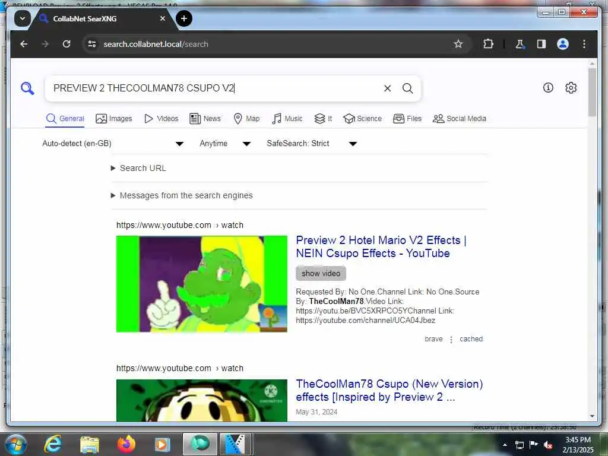Launch Firefox from the taskbar
This screenshot has height=456, width=608.
(126, 444)
